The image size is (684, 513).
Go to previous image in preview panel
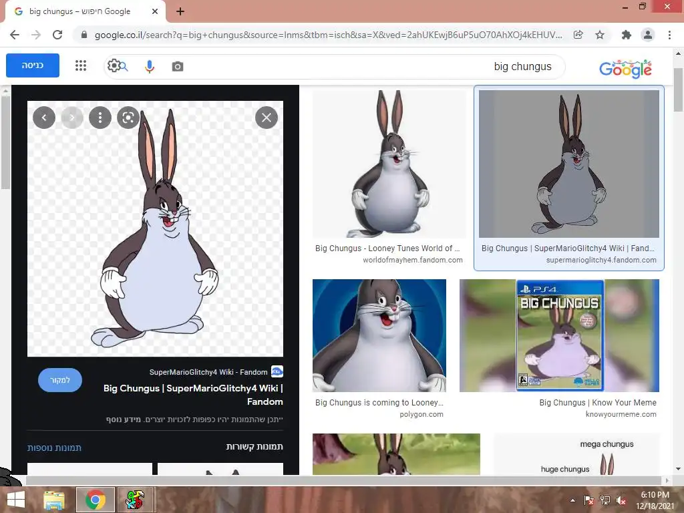coord(44,118)
